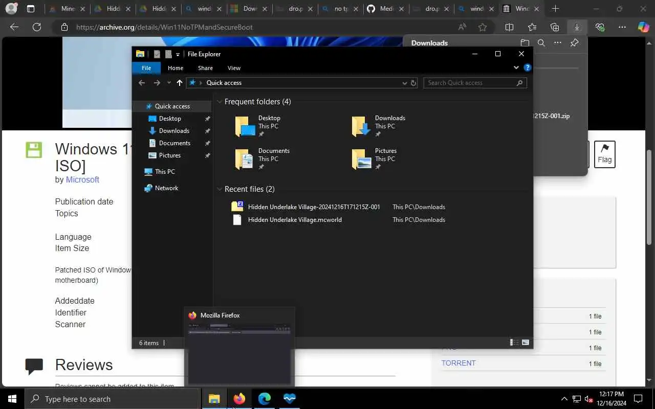
Task: Click the Microsoft author link
Action: [82, 180]
